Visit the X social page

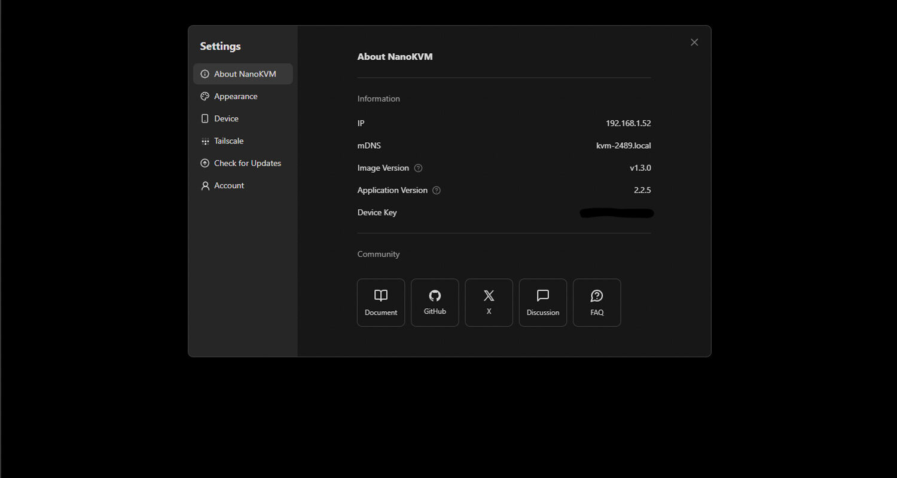(489, 302)
